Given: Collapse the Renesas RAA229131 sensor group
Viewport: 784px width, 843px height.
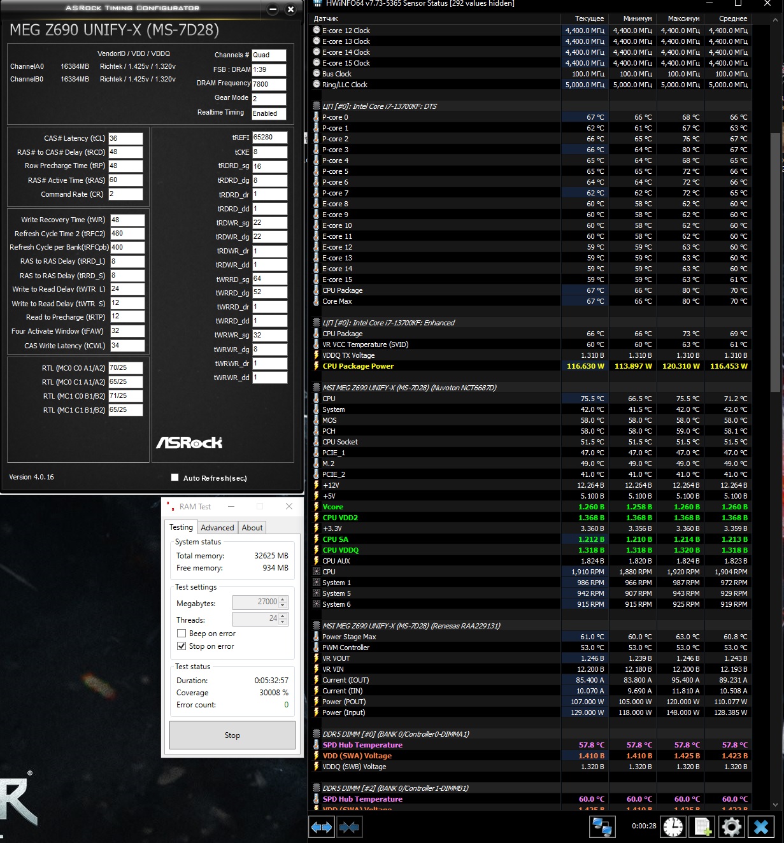Looking at the screenshot, I should 317,626.
